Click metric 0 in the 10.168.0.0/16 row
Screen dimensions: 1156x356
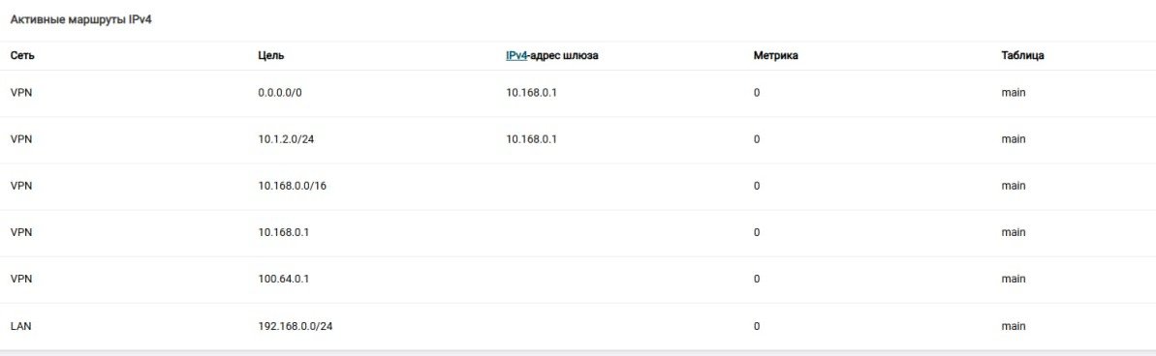click(757, 186)
